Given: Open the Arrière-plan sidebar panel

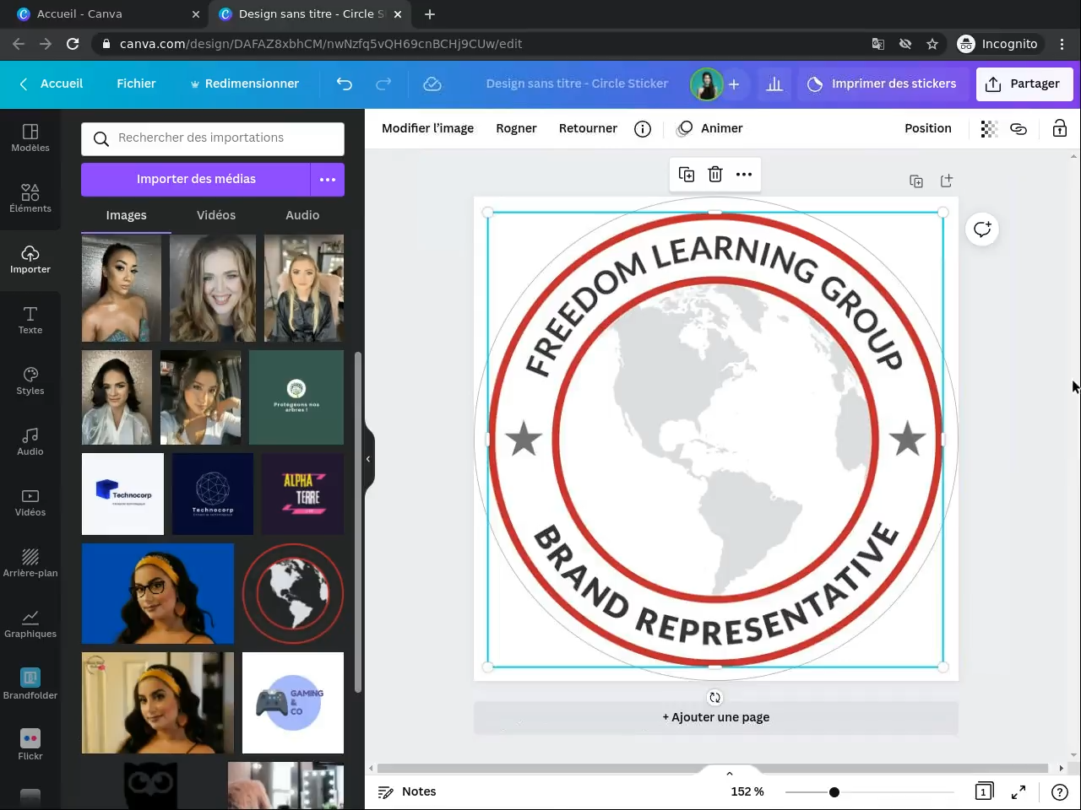Looking at the screenshot, I should [x=30, y=563].
